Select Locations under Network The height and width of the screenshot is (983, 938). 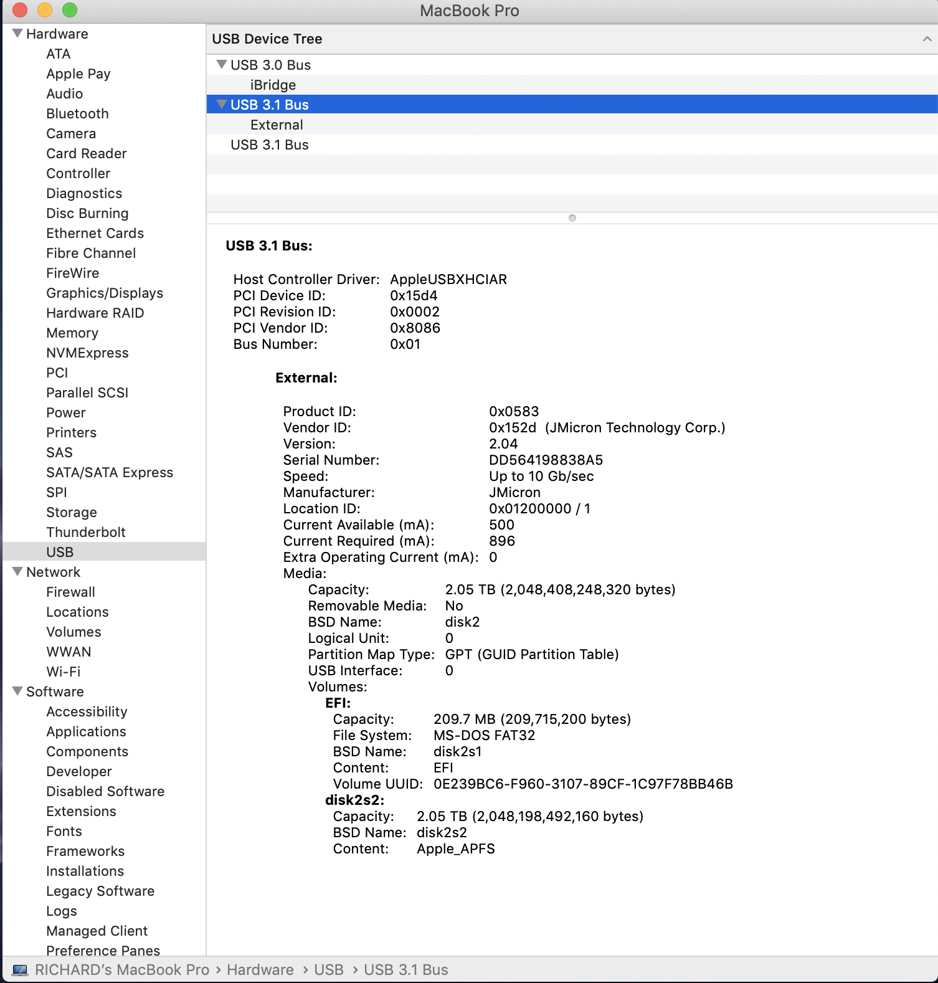point(78,612)
